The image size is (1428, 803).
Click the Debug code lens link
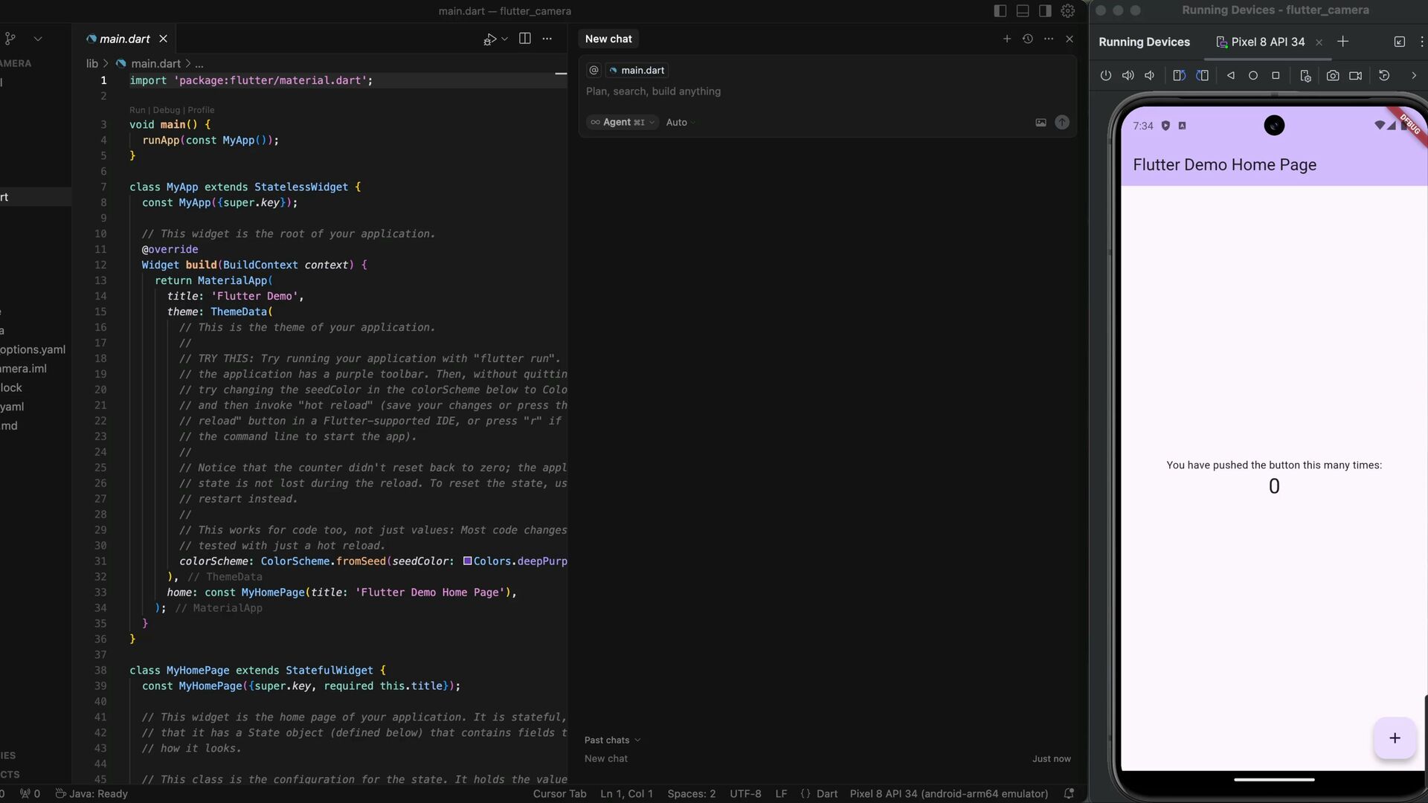(167, 110)
